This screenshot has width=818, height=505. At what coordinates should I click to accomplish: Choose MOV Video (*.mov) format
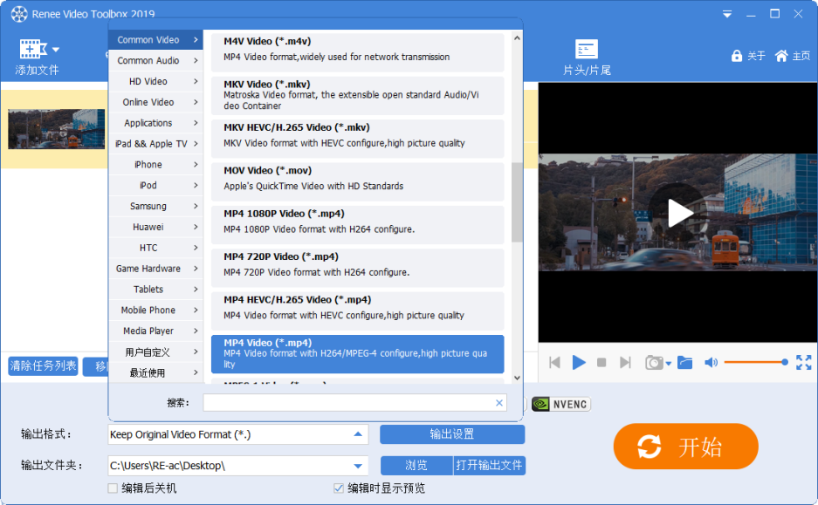pyautogui.click(x=357, y=181)
